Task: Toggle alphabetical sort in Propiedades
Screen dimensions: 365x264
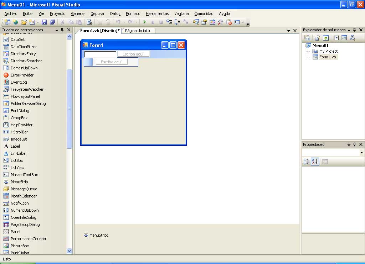Action: (315, 162)
